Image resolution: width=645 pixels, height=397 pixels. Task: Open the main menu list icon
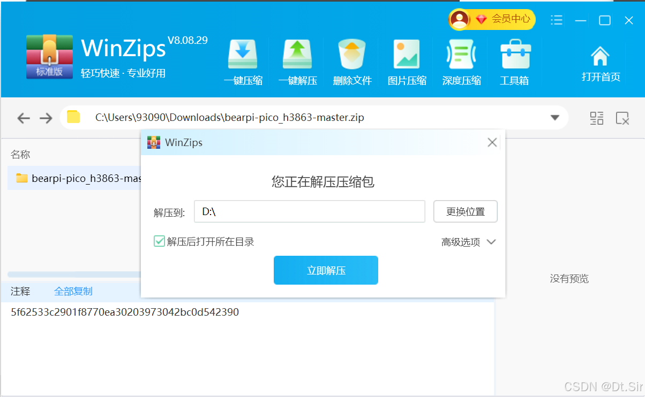tap(557, 20)
